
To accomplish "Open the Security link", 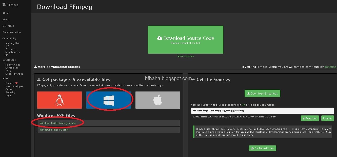I will pyautogui.click(x=10, y=92).
